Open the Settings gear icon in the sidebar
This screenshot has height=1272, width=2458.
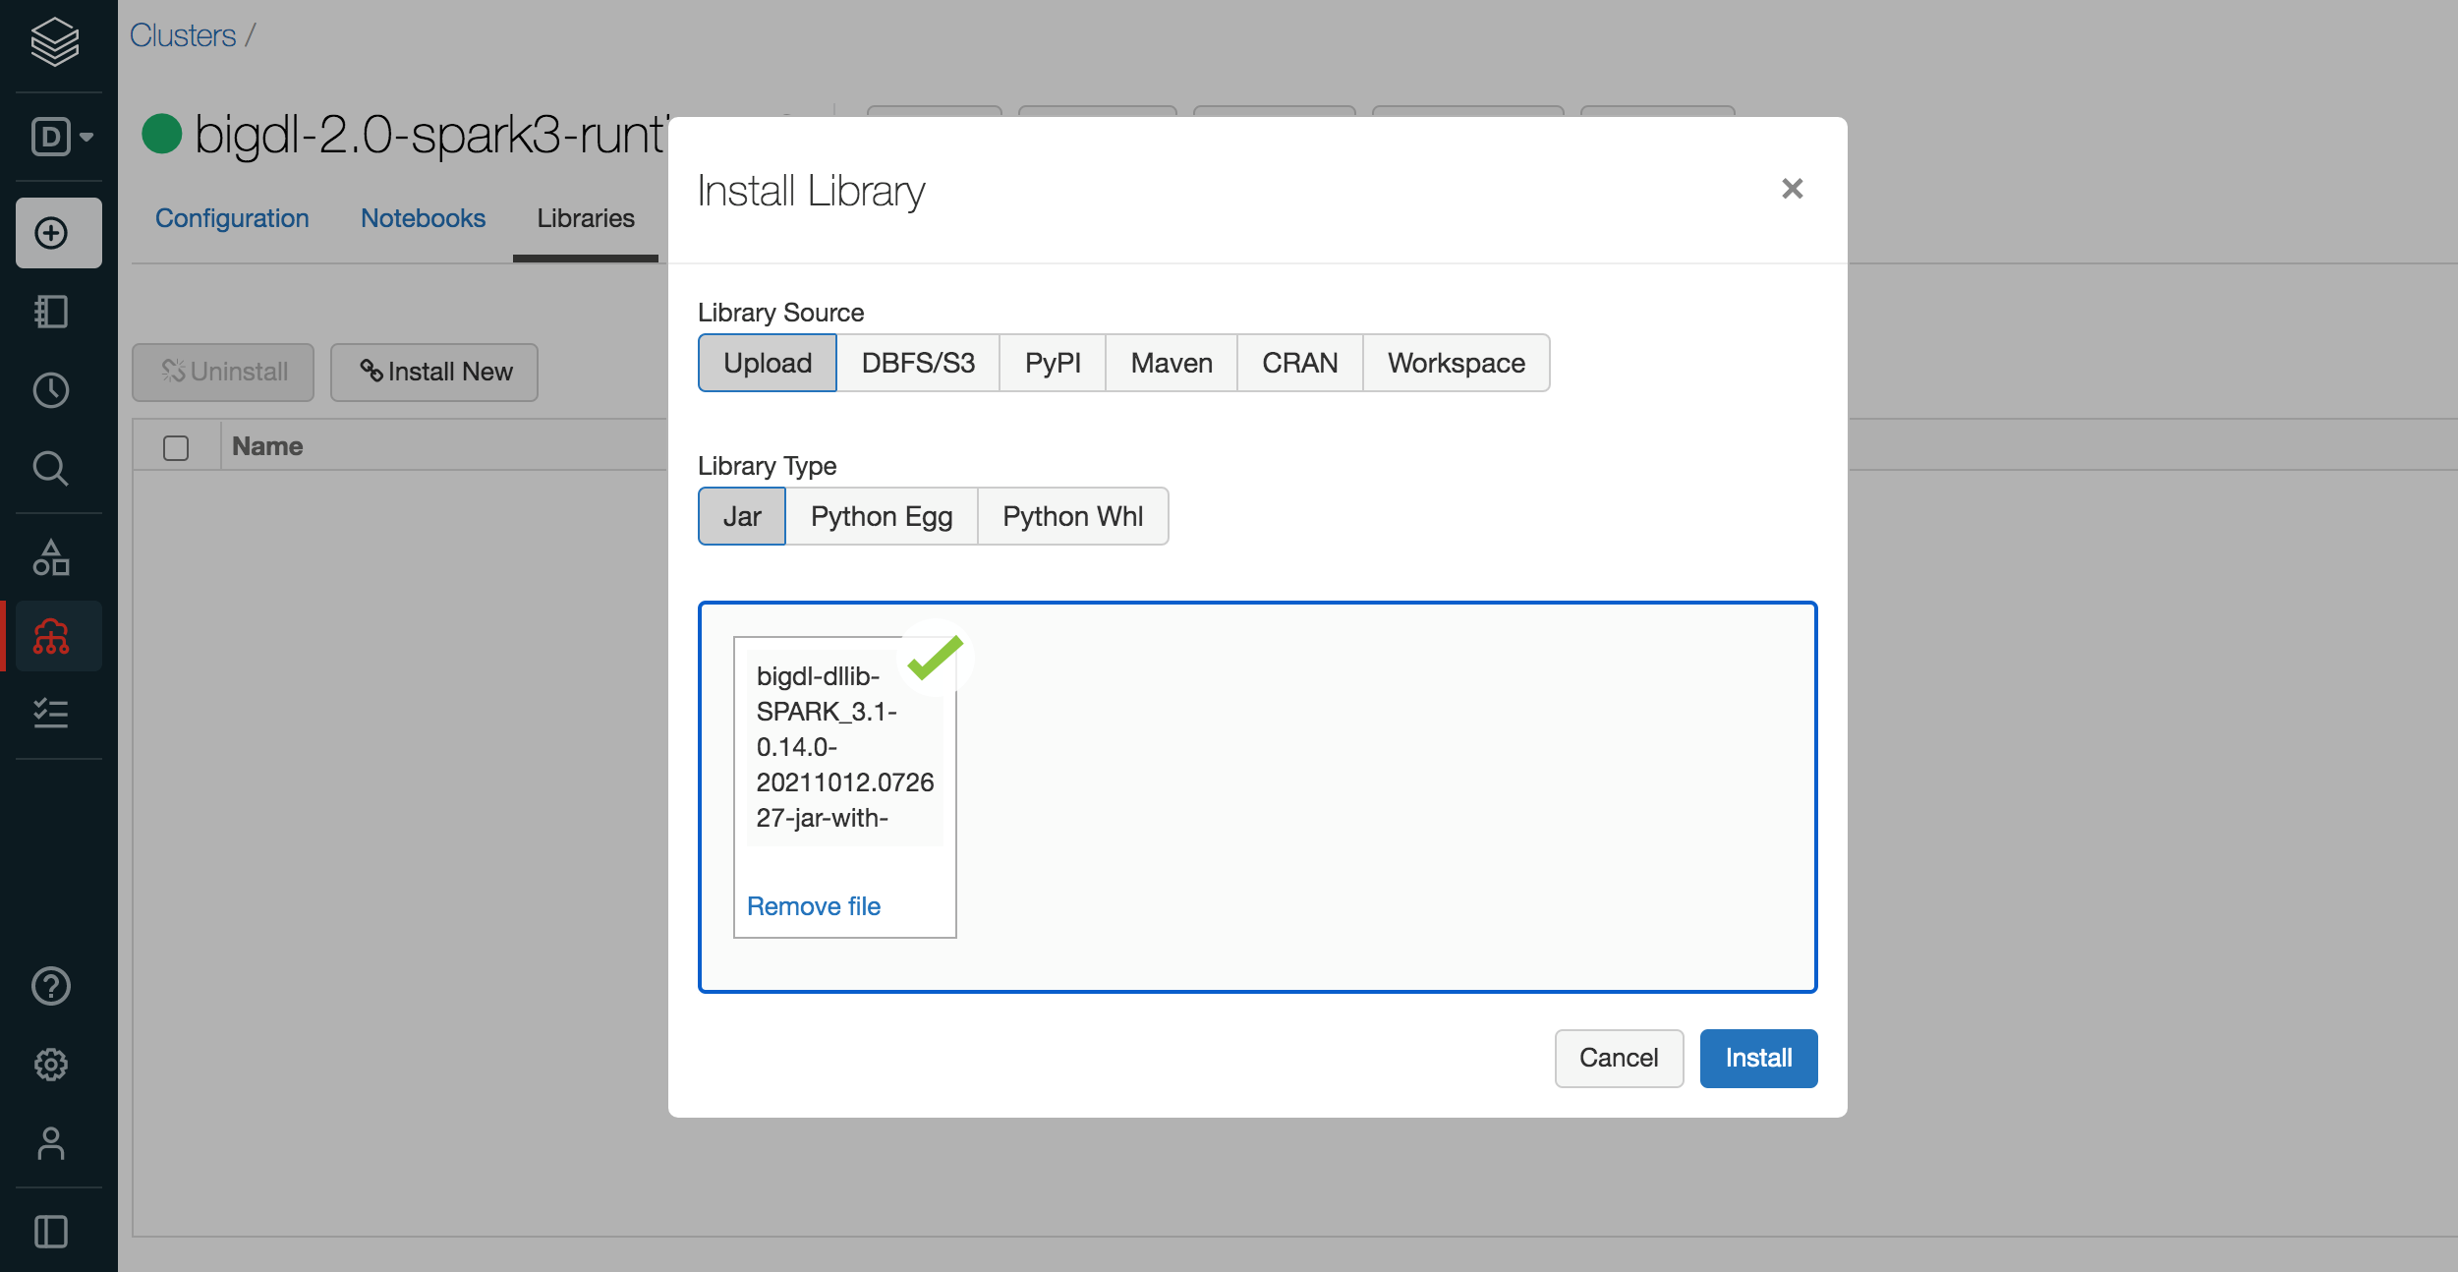pyautogui.click(x=51, y=1065)
